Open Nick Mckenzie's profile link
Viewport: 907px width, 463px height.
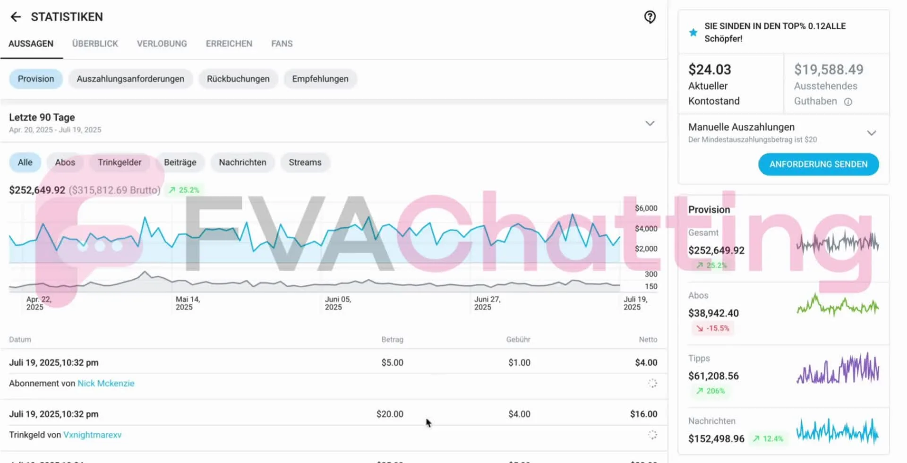[106, 383]
